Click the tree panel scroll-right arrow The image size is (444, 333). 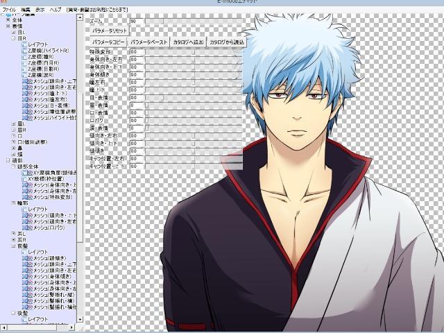coord(71,327)
